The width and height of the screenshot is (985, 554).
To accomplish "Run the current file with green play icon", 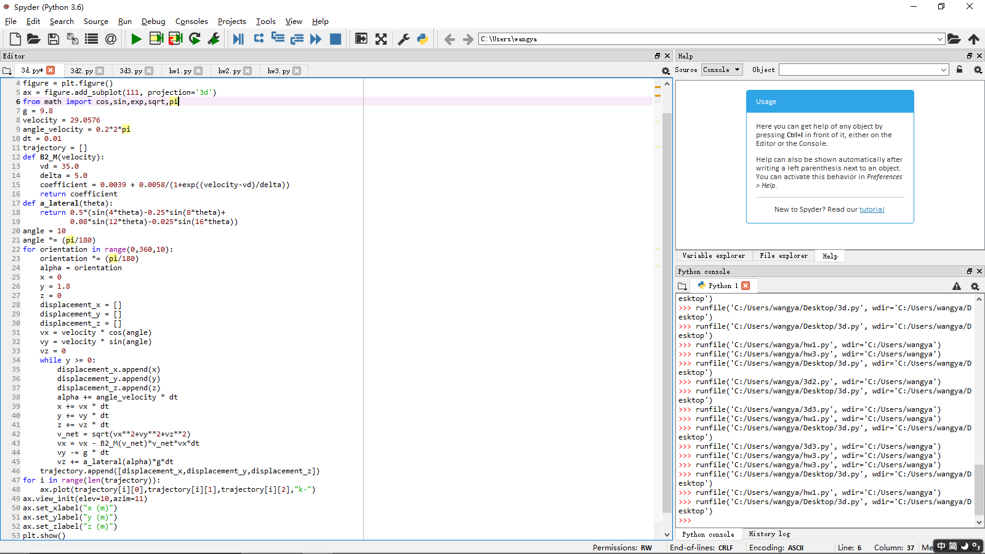I will [136, 39].
